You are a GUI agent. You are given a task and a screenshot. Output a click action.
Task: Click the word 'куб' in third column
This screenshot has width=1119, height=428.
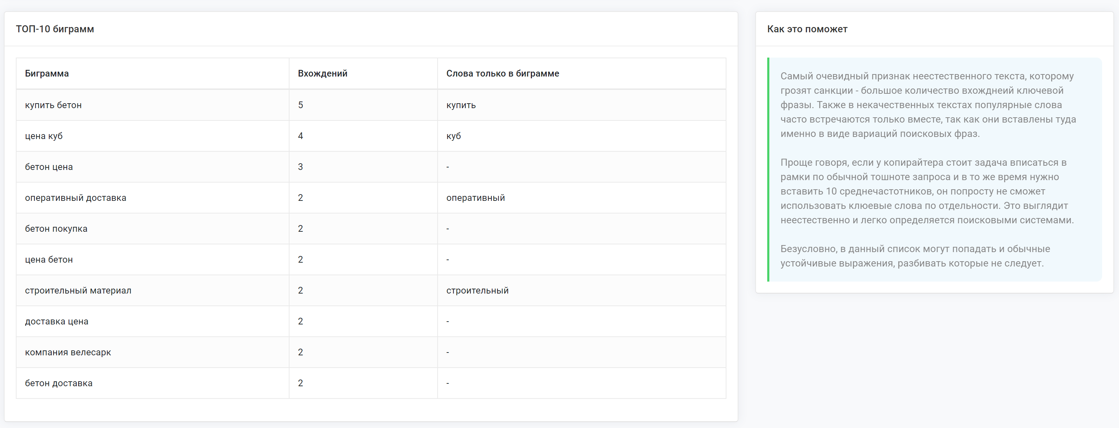453,136
